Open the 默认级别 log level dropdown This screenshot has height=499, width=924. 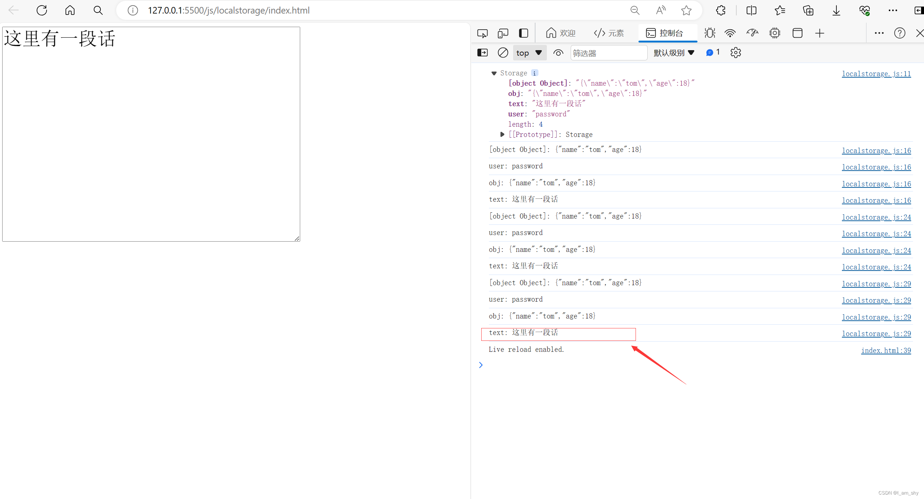[674, 53]
